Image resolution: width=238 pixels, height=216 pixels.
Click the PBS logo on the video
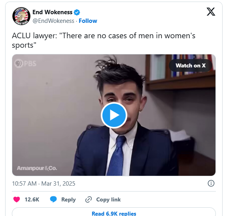click(25, 63)
